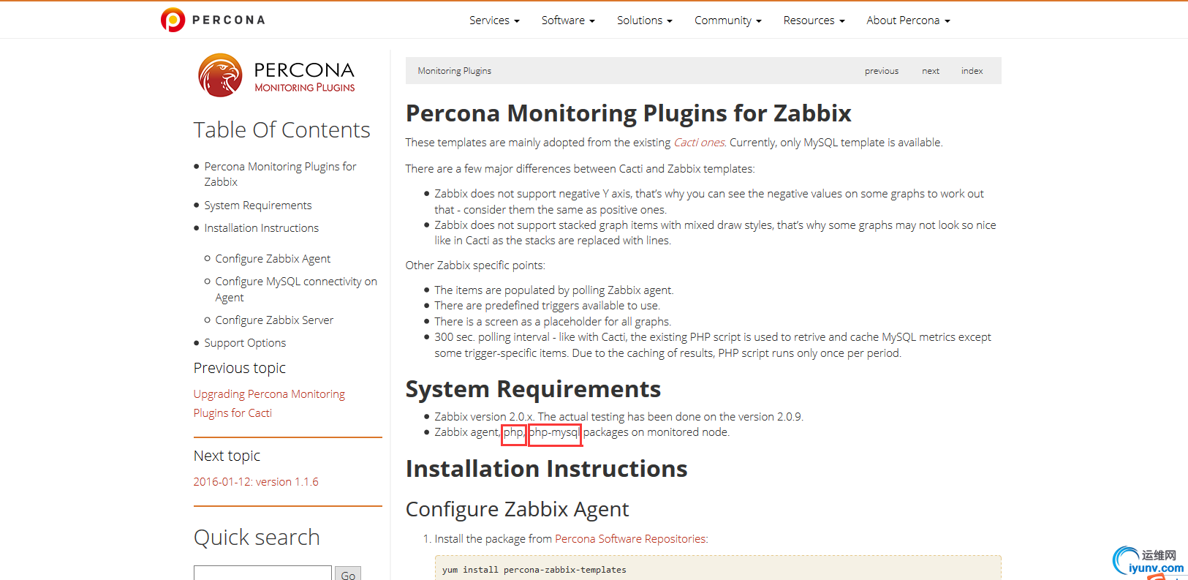Image resolution: width=1188 pixels, height=580 pixels.
Task: Jump to System Requirements in contents
Action: (257, 206)
